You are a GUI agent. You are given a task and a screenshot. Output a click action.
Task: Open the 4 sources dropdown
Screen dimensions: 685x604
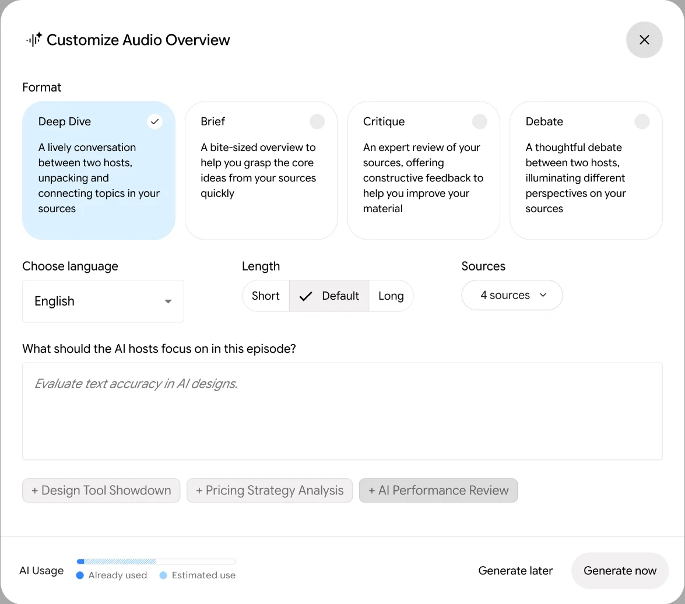pos(512,295)
